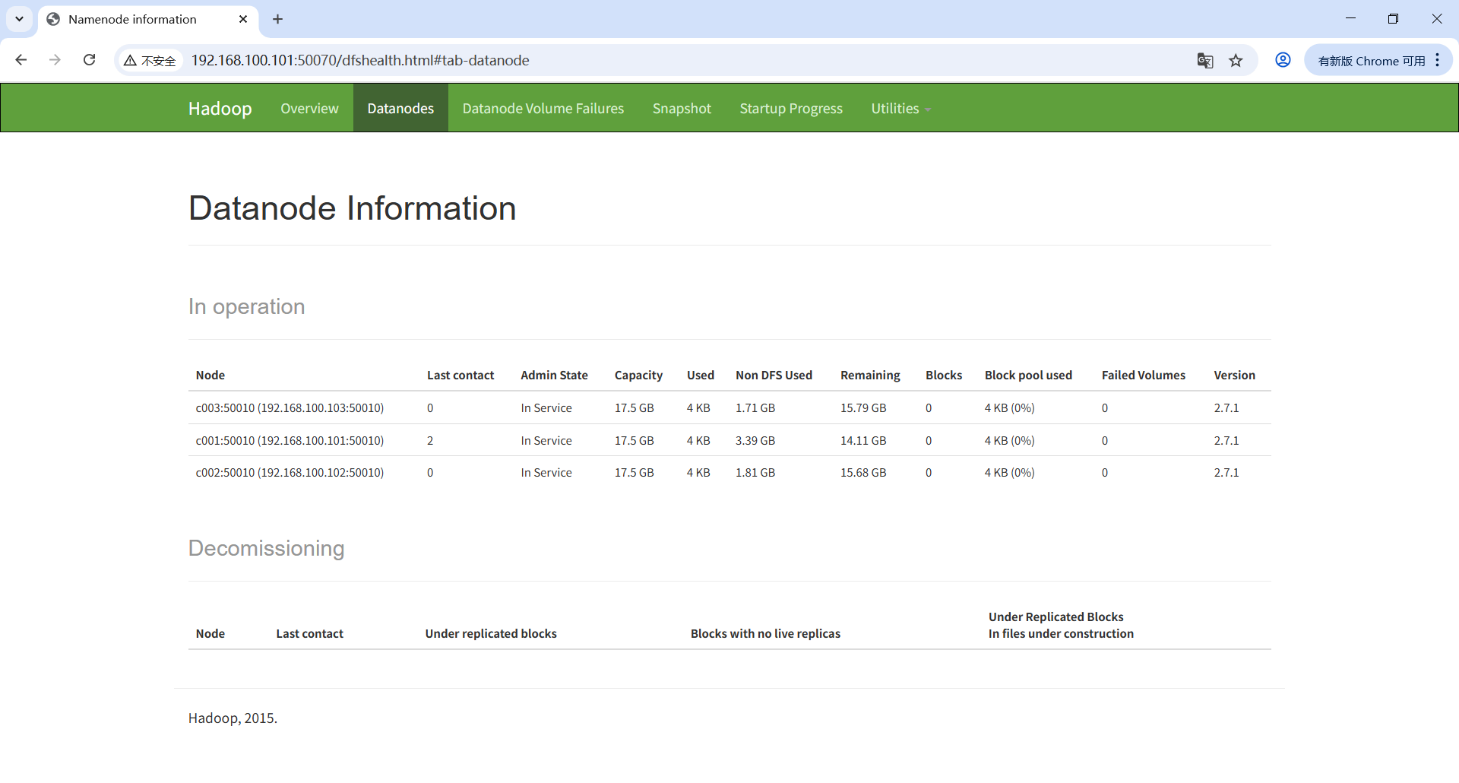Screen dimensions: 1459x783
Task: Restore the Chrome window size
Action: (x=1393, y=18)
